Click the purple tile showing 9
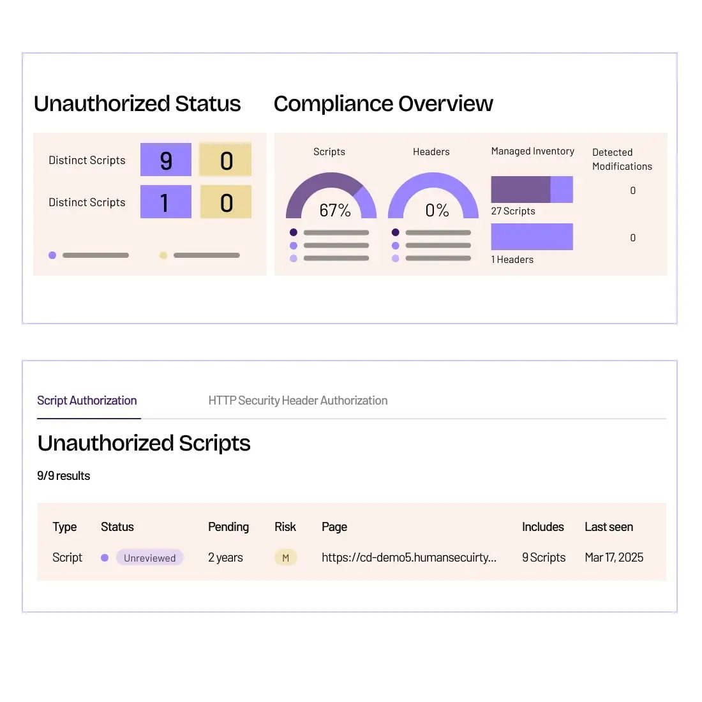 click(166, 160)
